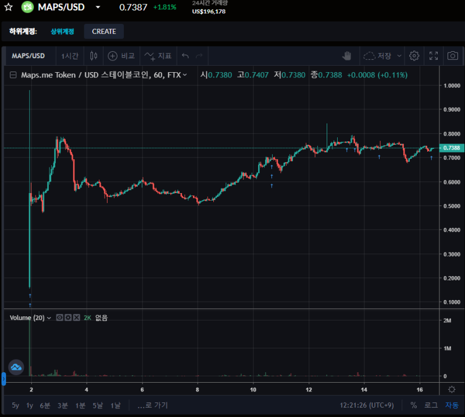Toggle Volume indicator visibility with the eye icon
The height and width of the screenshot is (417, 465).
click(60, 318)
